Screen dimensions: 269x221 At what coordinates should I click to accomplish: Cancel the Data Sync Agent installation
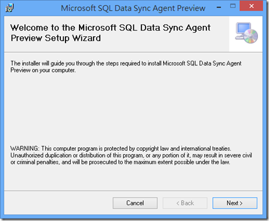tap(135, 203)
